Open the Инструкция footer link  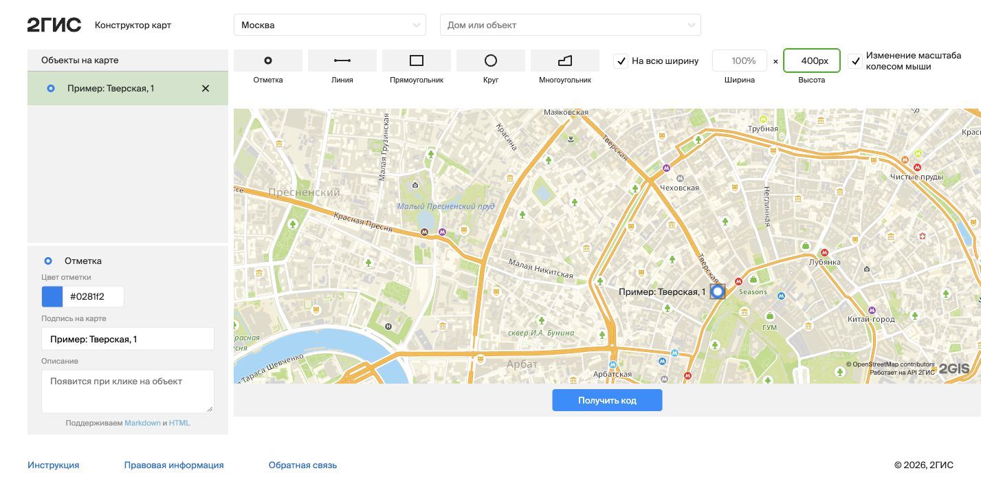(x=54, y=465)
